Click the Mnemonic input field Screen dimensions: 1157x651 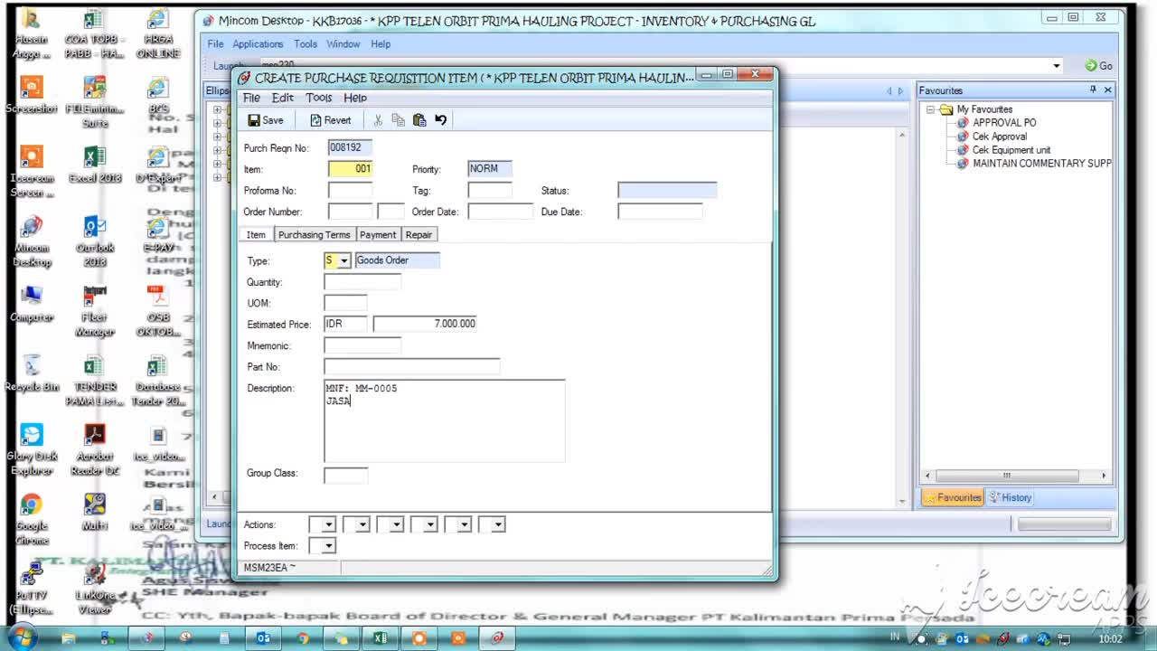362,345
